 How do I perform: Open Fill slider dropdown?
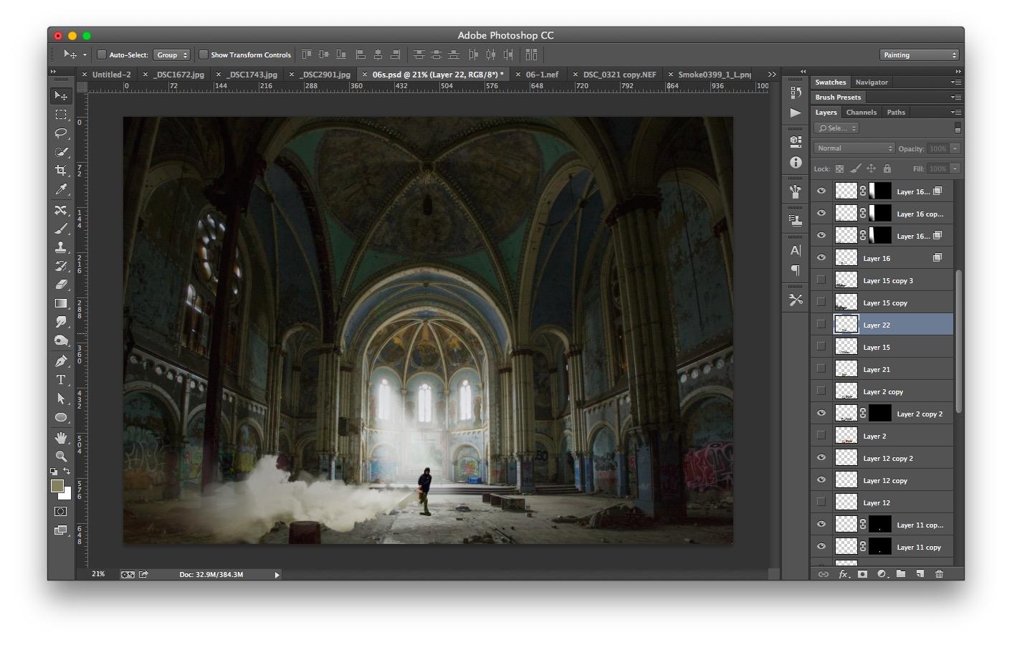[x=955, y=168]
